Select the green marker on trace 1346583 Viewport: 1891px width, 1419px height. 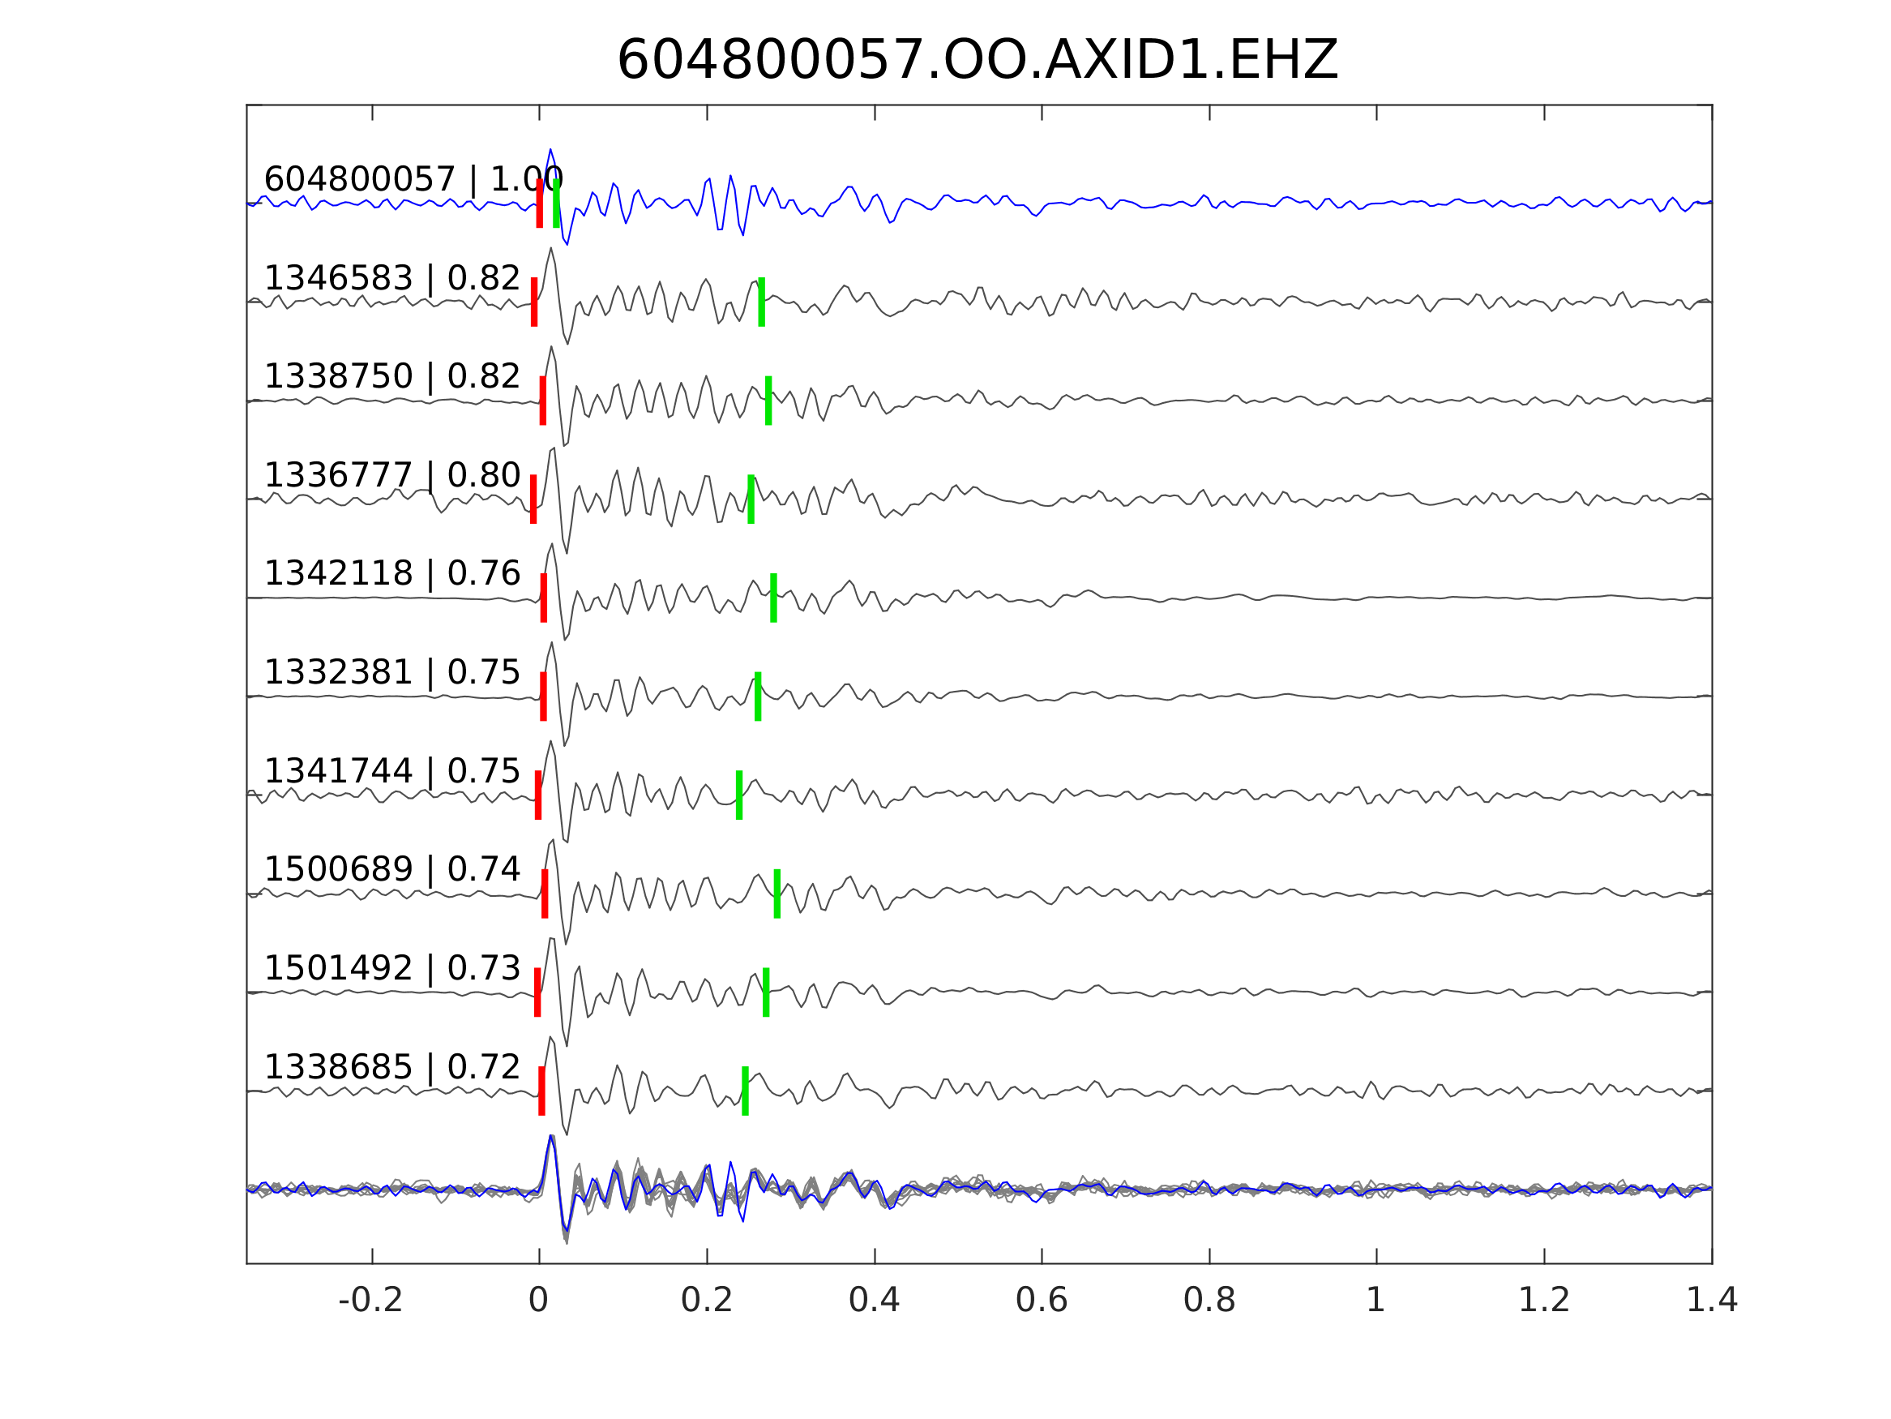click(x=762, y=302)
